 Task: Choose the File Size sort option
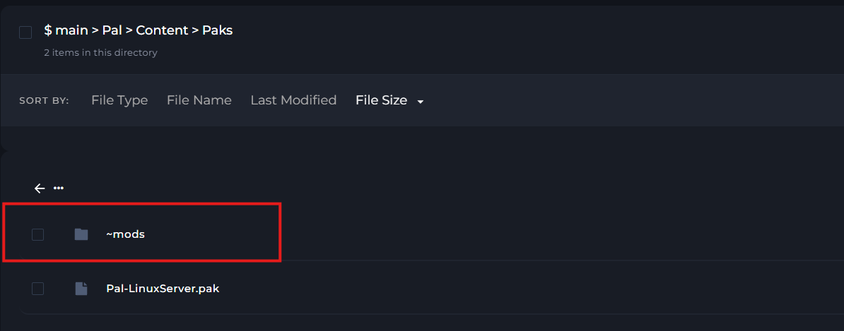coord(381,100)
